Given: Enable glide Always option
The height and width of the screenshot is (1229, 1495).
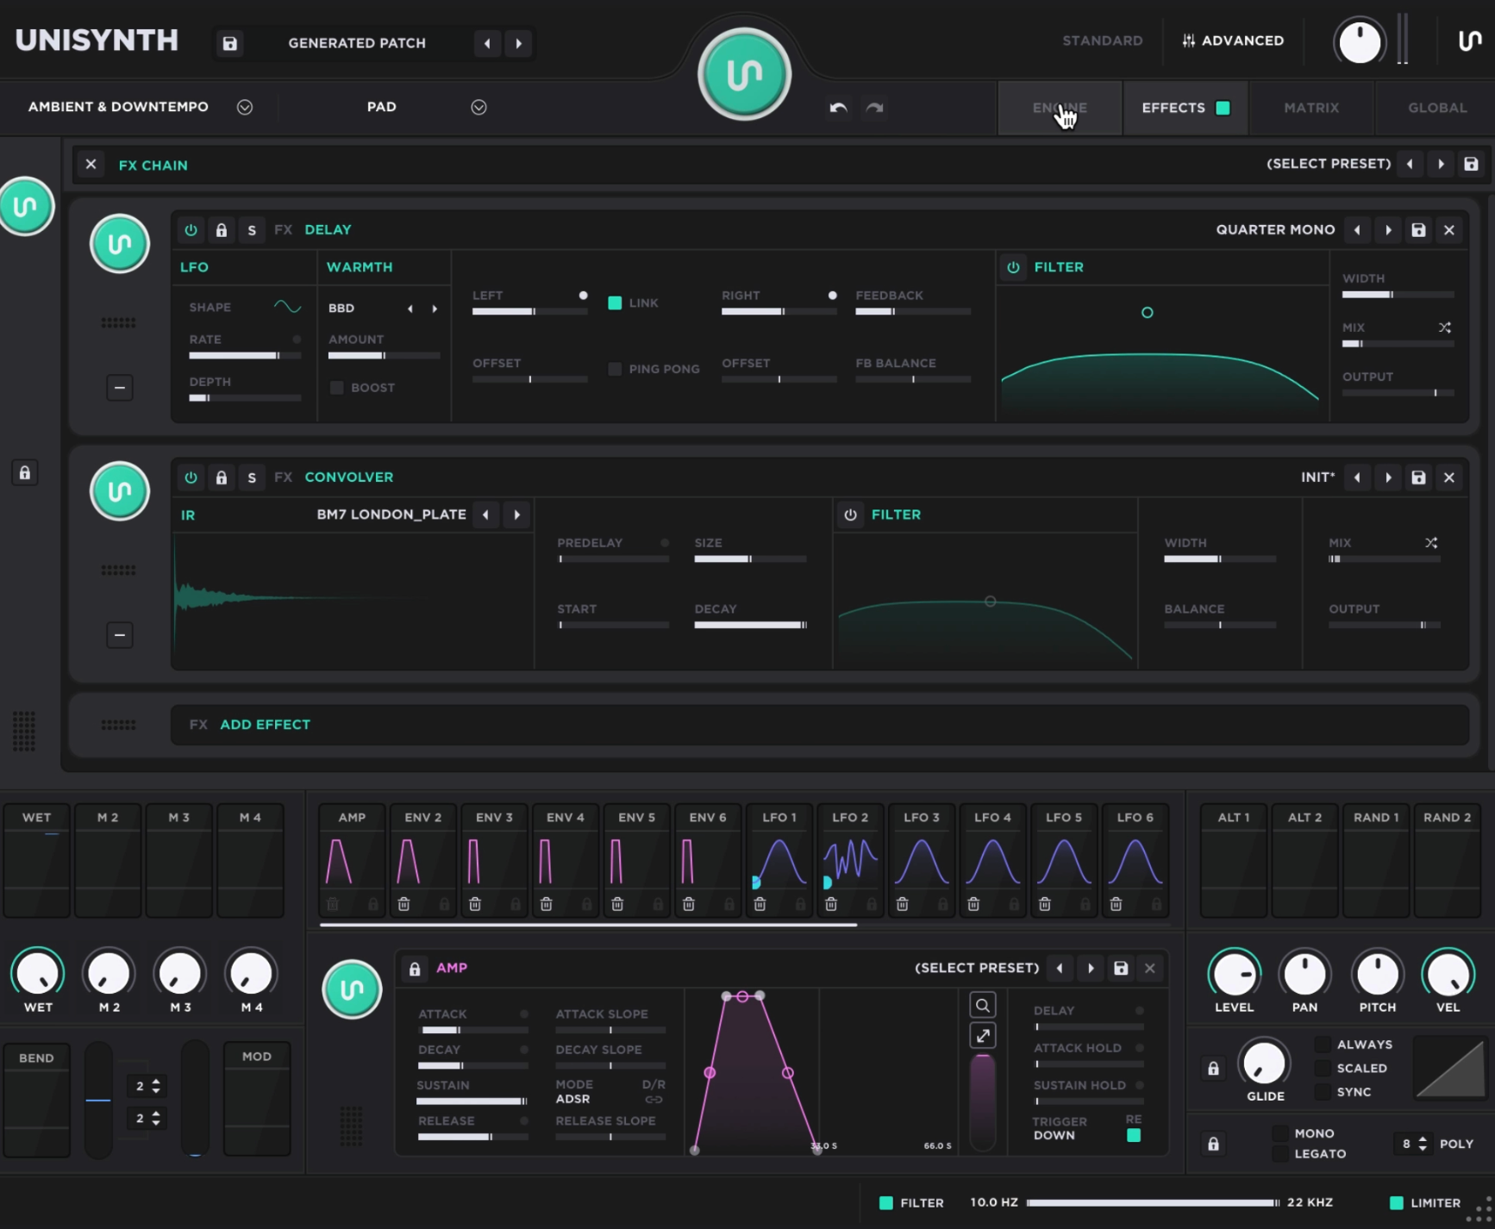Looking at the screenshot, I should (x=1323, y=1045).
